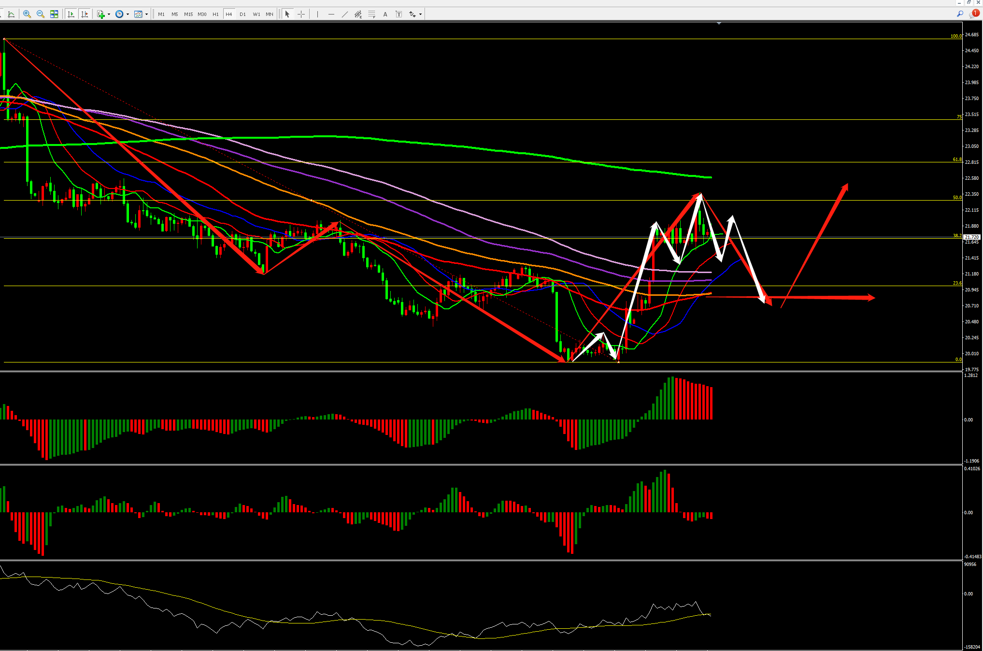Click the Tile Windows icon
This screenshot has height=651, width=983.
click(x=54, y=14)
